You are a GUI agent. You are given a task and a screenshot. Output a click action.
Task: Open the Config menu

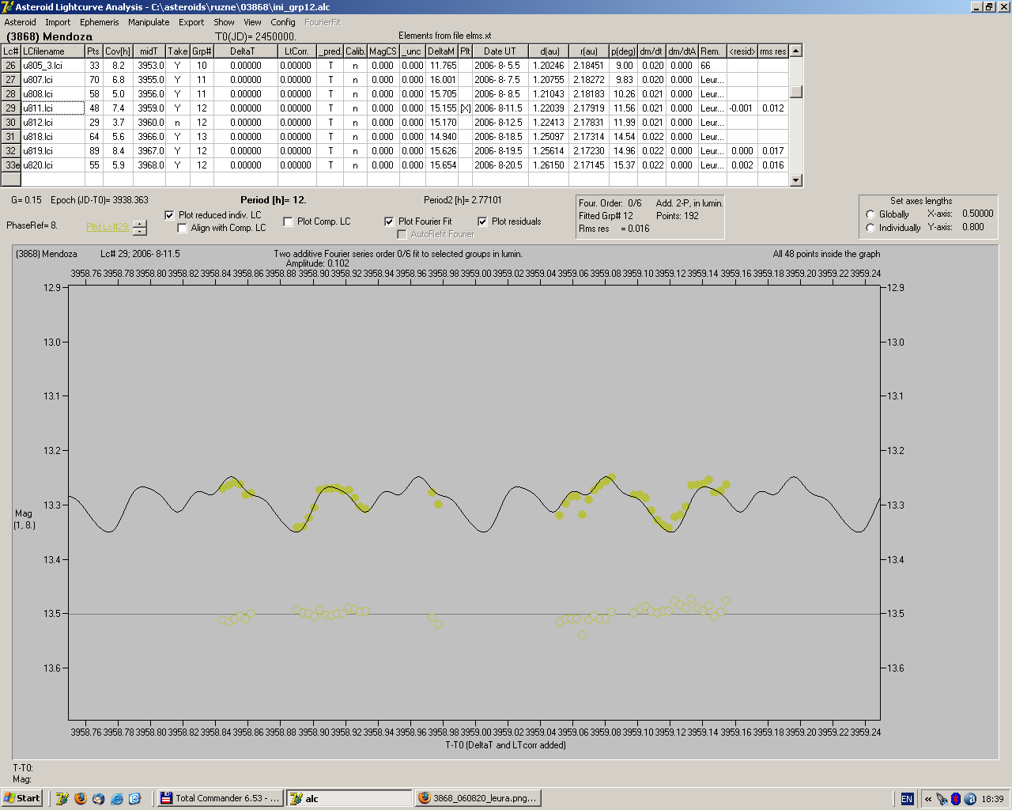tap(283, 22)
